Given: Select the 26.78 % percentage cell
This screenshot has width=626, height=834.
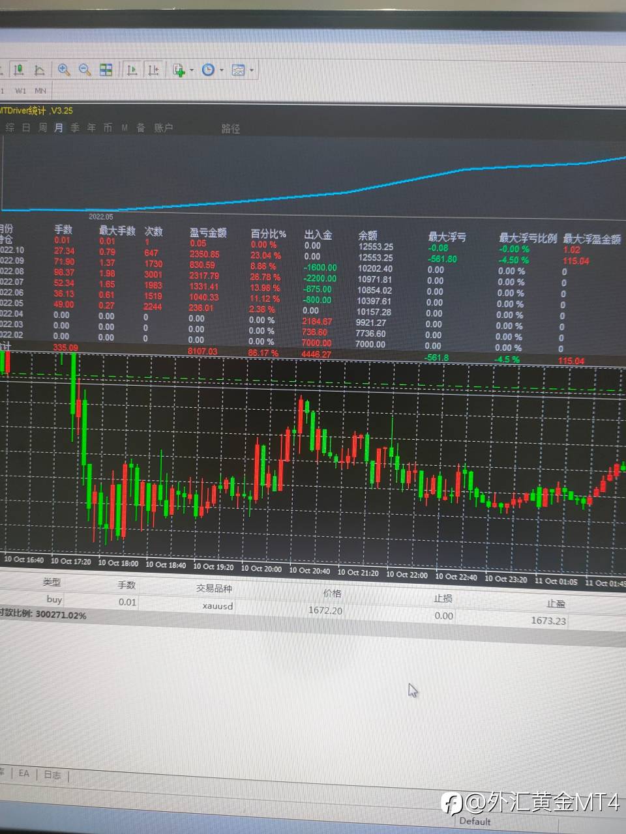Looking at the screenshot, I should (x=265, y=277).
